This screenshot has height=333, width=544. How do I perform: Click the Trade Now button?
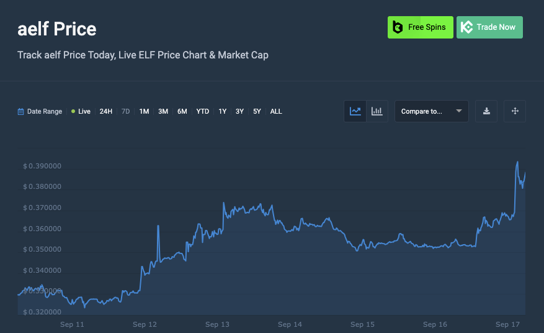489,27
